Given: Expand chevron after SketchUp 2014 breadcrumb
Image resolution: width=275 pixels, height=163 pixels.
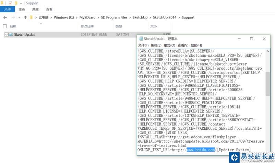Looking at the screenshot, I should click(179, 18).
